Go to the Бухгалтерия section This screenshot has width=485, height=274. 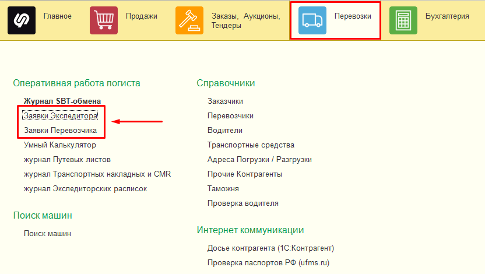[447, 16]
